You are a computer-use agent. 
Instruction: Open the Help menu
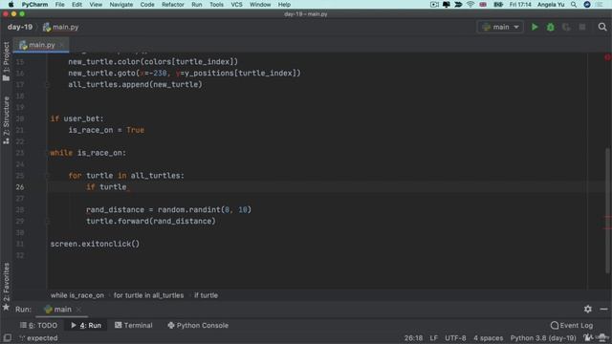284,5
